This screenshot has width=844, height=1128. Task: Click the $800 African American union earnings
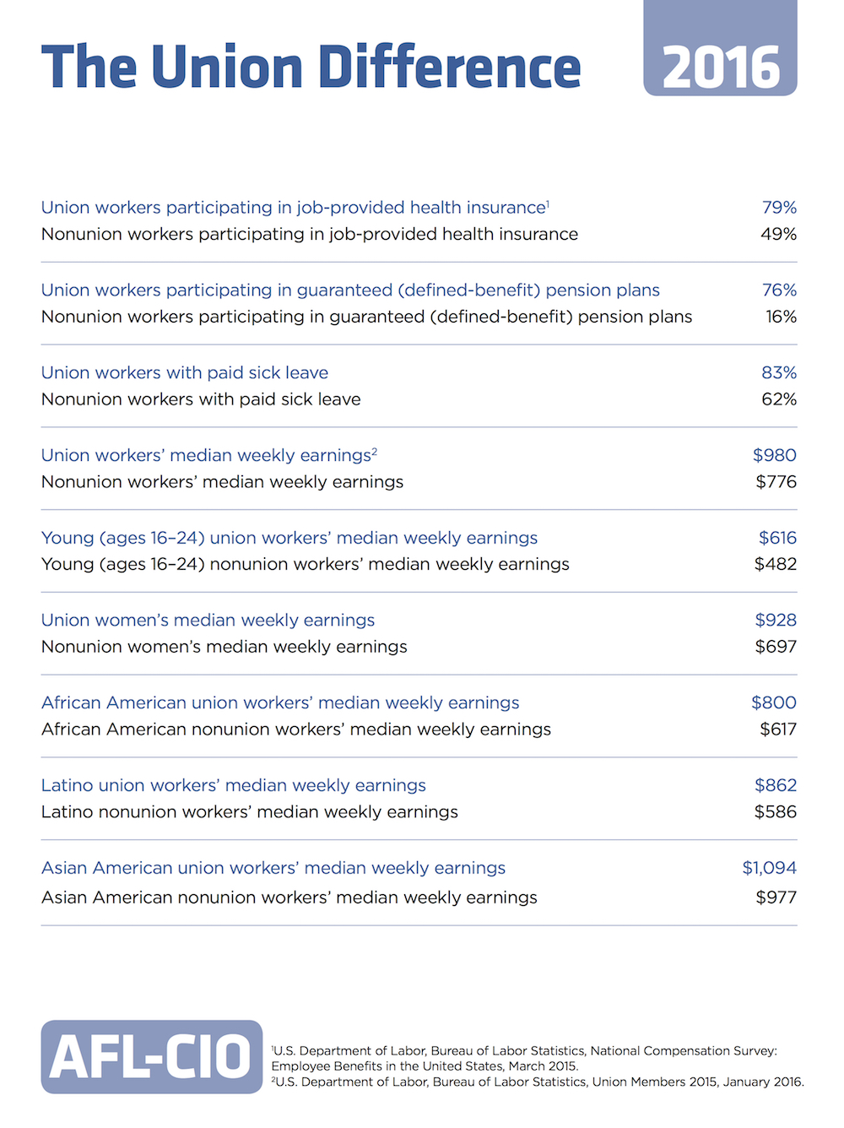(x=774, y=702)
